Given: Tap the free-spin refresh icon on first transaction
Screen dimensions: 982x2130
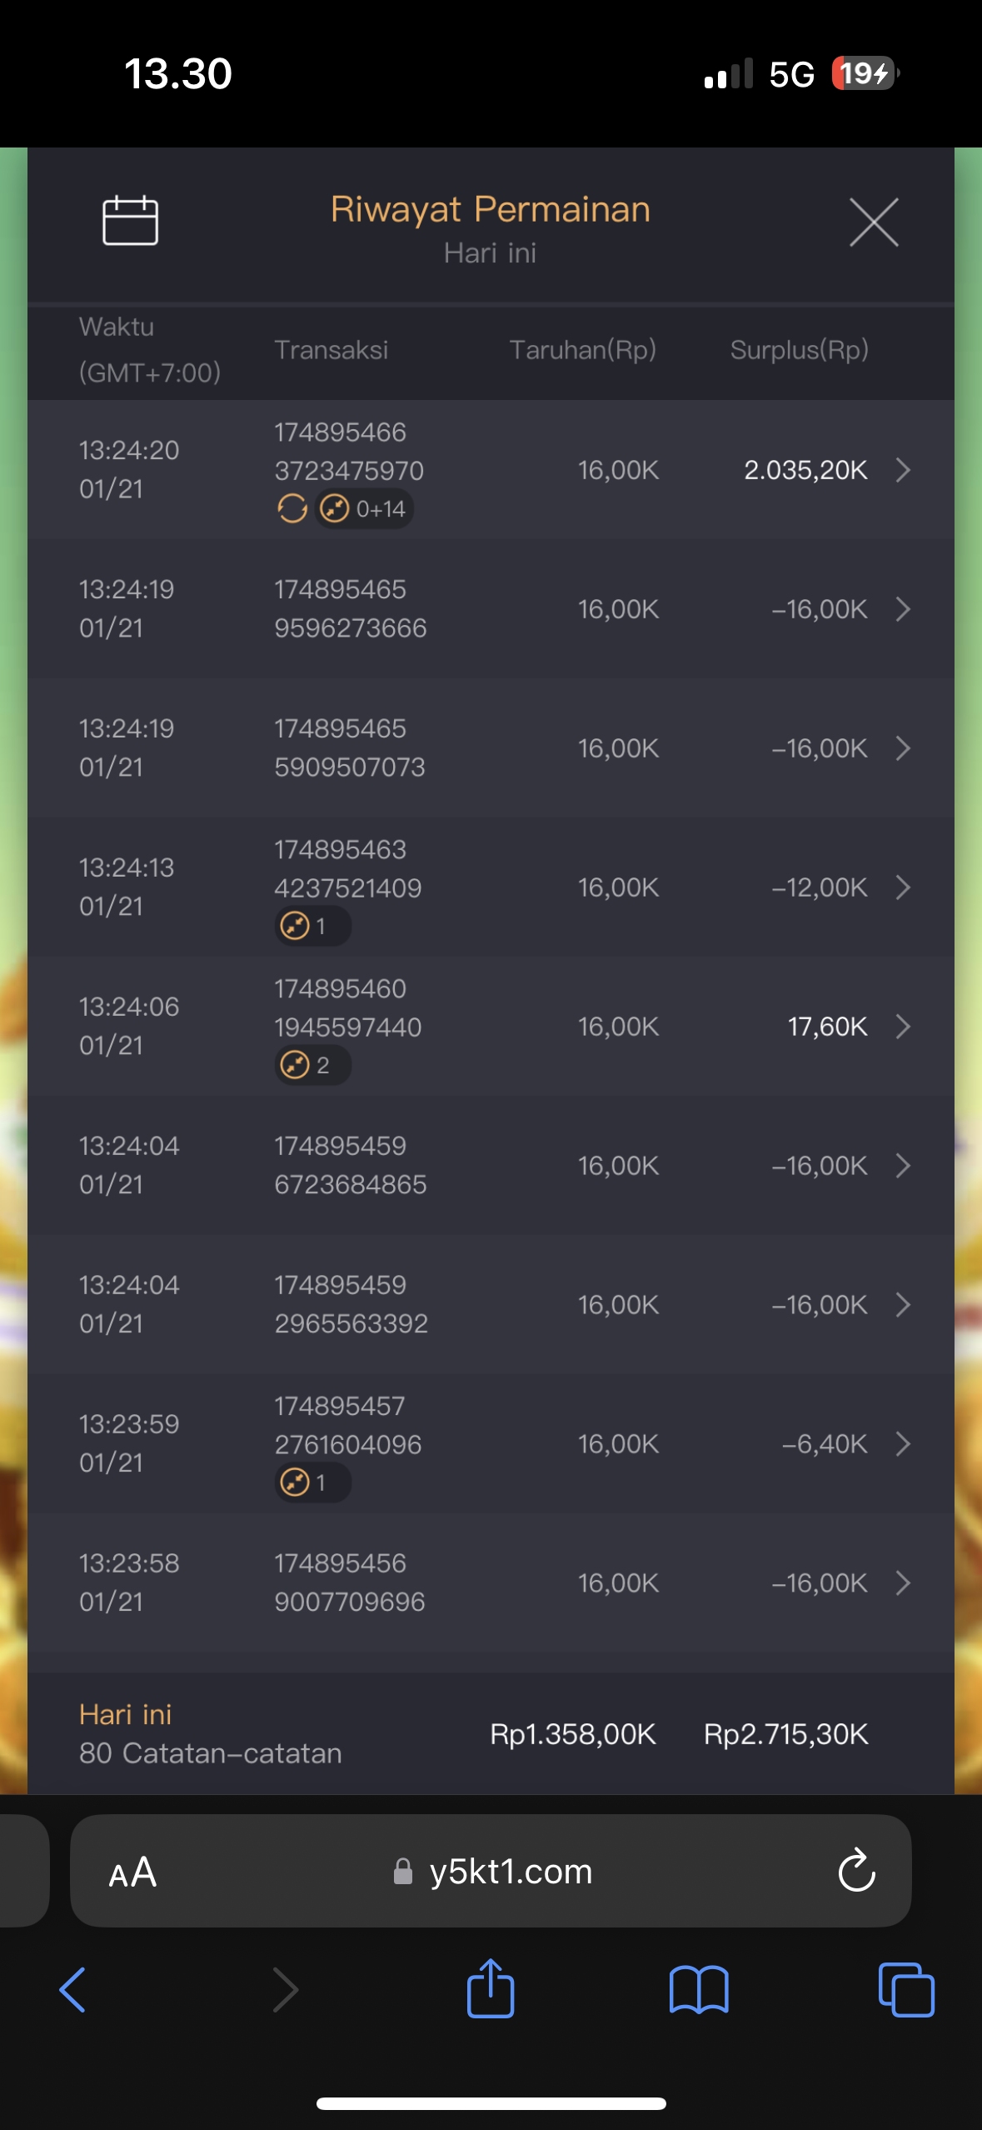Looking at the screenshot, I should (292, 508).
